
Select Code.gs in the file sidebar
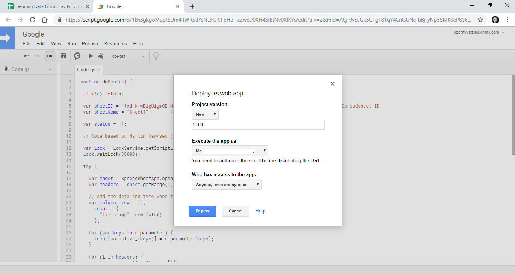tap(20, 69)
